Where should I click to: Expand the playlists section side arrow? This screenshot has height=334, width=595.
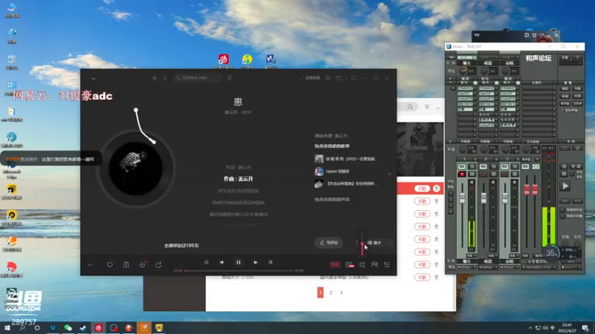click(x=389, y=174)
